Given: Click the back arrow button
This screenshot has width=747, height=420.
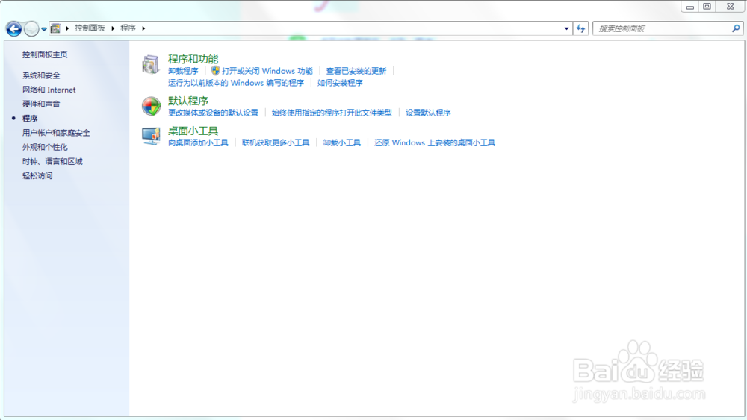Looking at the screenshot, I should (13, 29).
